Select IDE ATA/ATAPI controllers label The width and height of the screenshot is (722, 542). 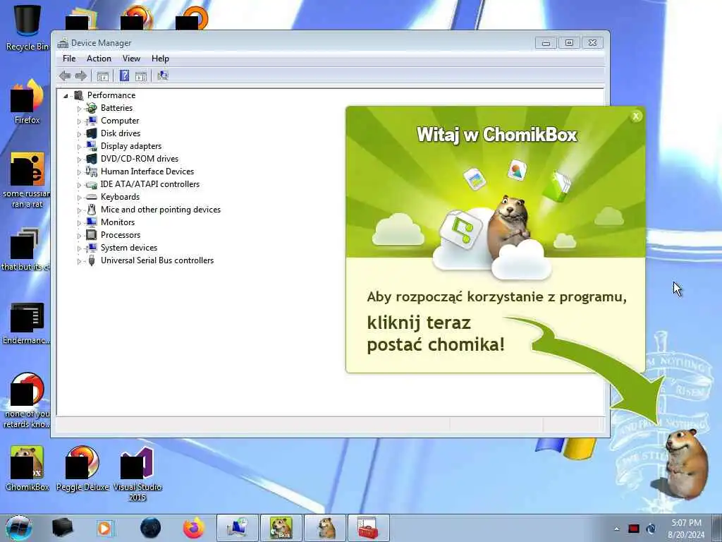click(x=150, y=184)
